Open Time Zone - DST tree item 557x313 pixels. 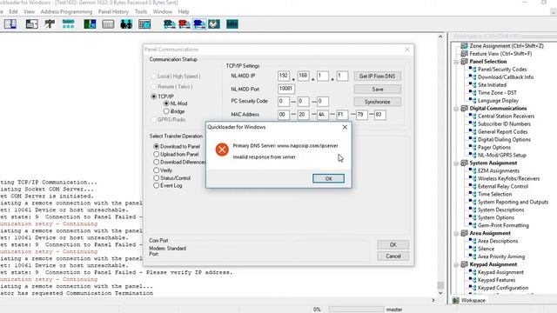[x=497, y=93]
